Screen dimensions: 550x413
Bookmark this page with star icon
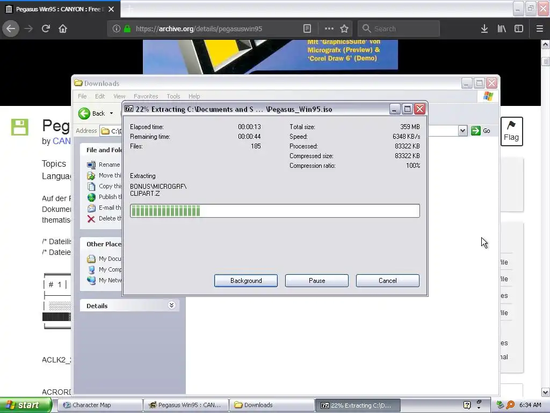(x=344, y=29)
